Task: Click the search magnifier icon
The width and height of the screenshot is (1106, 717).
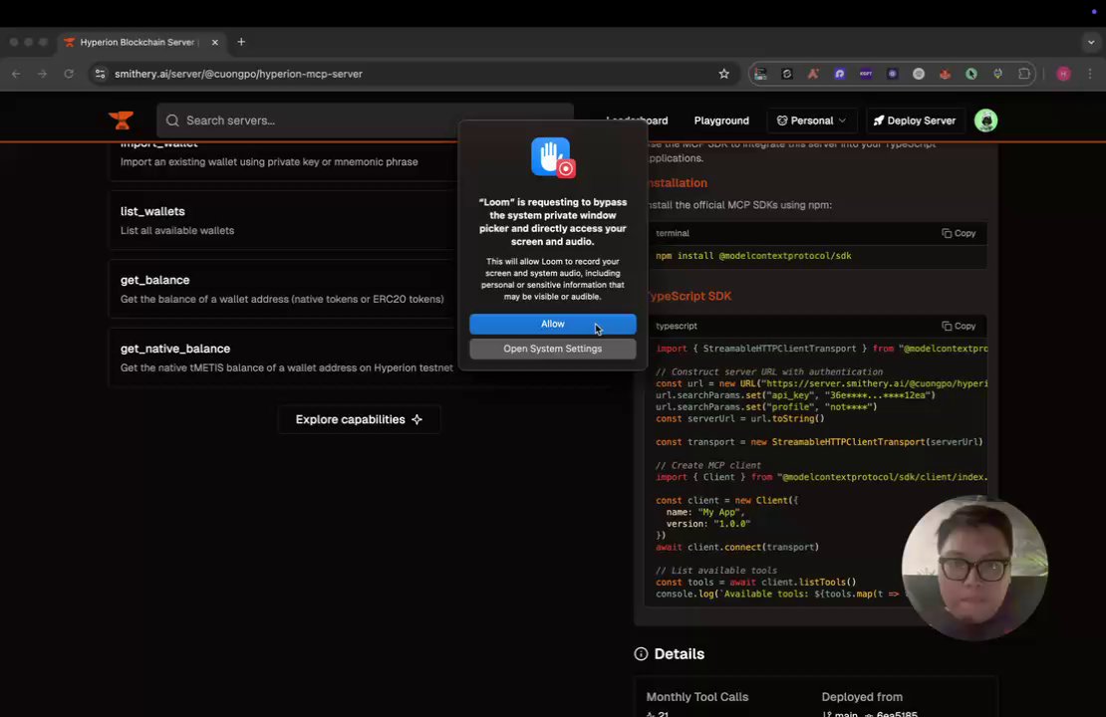Action: click(x=172, y=120)
